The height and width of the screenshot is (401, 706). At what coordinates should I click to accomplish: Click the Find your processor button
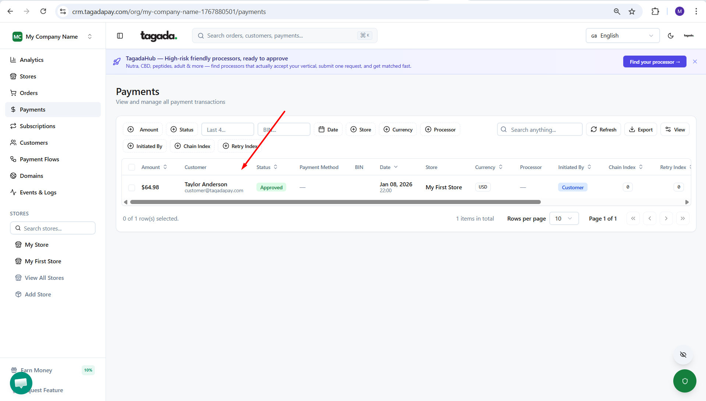tap(654, 62)
